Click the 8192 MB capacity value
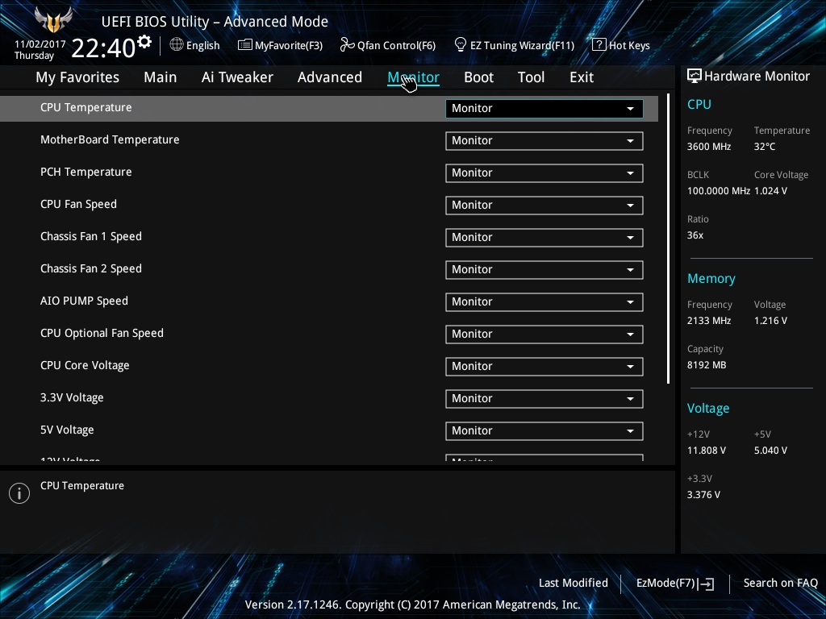The image size is (826, 619). click(707, 365)
